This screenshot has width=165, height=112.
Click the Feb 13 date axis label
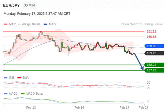tap(31, 108)
